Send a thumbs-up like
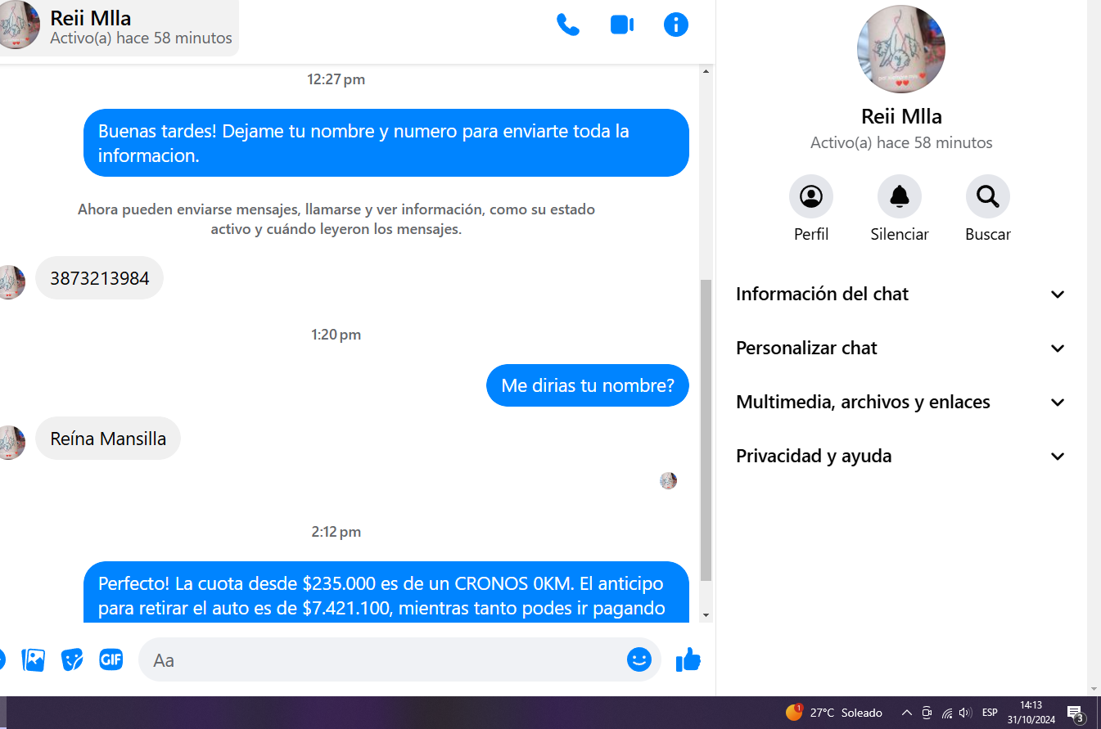Screen dimensions: 1101x729 (688, 659)
